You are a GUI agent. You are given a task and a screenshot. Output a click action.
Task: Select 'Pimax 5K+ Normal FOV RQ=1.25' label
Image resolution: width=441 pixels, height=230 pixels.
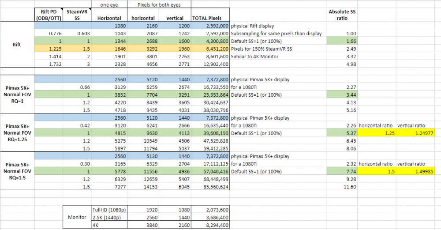point(18,132)
